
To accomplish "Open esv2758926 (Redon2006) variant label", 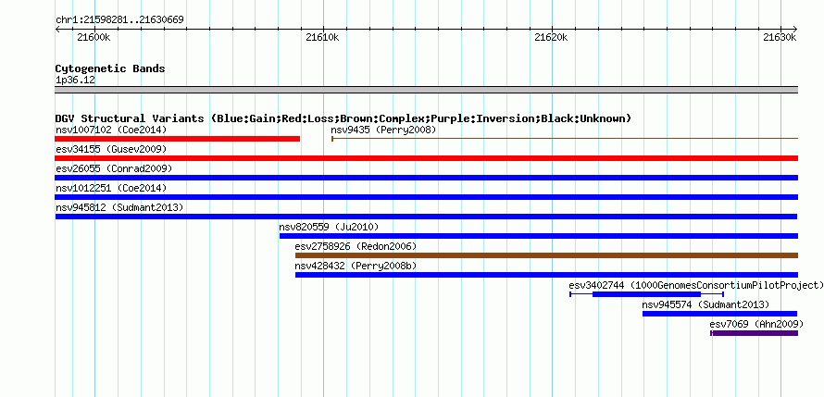I will tap(356, 246).
